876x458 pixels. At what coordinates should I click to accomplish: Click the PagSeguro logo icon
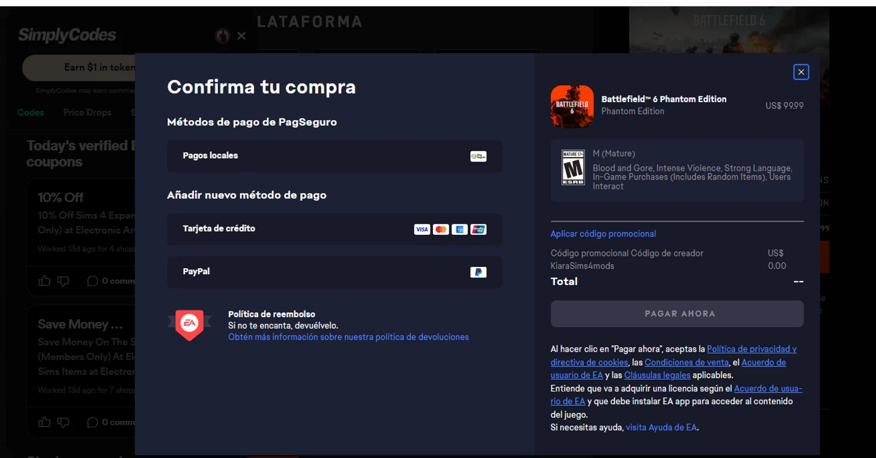click(478, 156)
